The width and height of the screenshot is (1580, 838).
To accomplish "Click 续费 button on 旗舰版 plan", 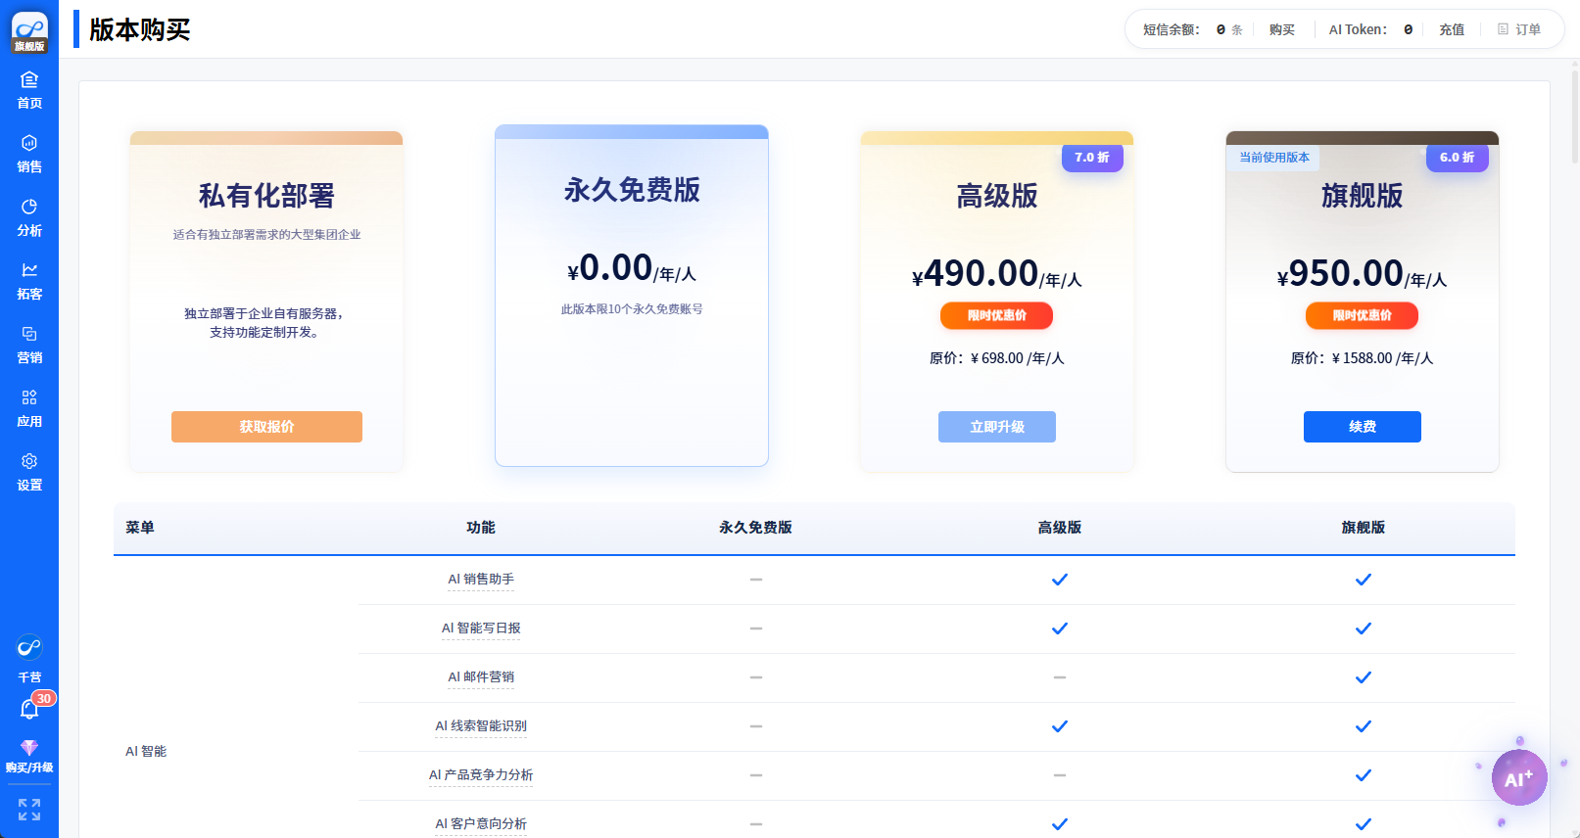I will (1362, 427).
